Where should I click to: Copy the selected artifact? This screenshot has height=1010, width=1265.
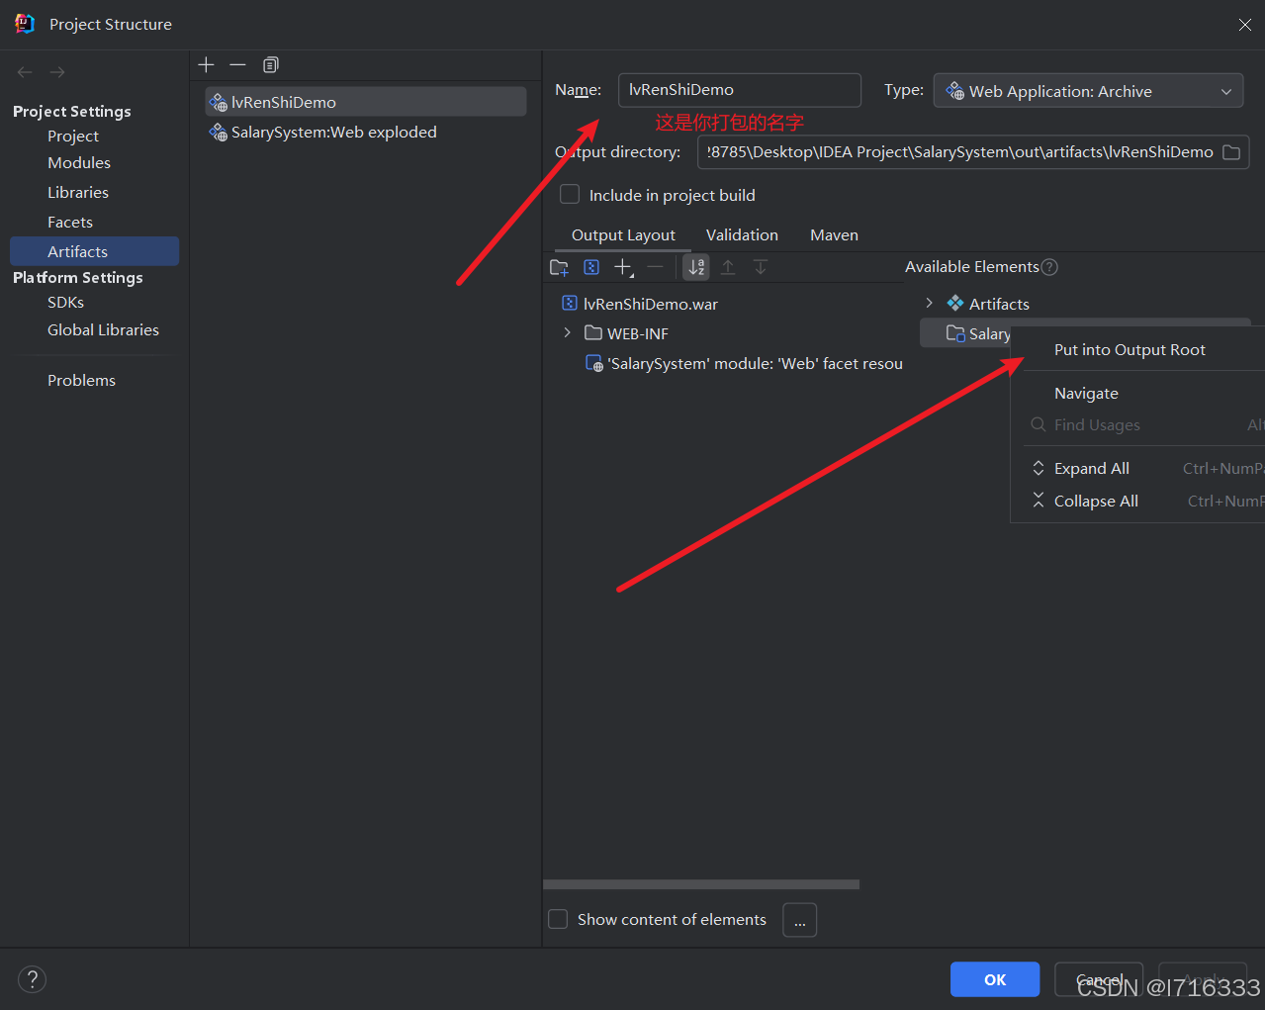(x=270, y=64)
